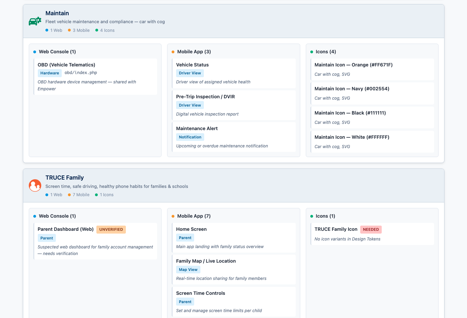Click the Parent tag under Screen Time Controls
The height and width of the screenshot is (318, 467).
click(185, 302)
